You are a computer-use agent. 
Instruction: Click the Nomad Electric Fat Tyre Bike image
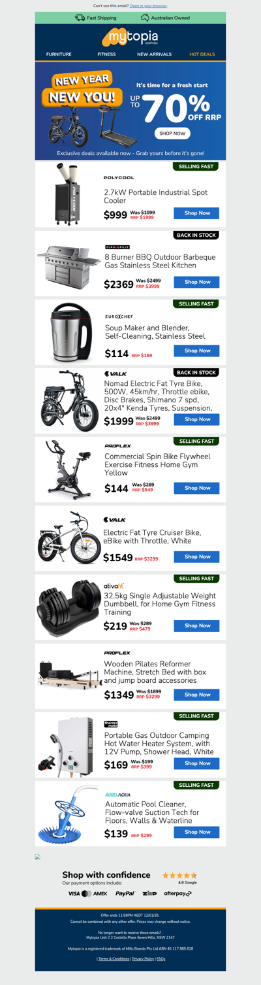coord(70,401)
